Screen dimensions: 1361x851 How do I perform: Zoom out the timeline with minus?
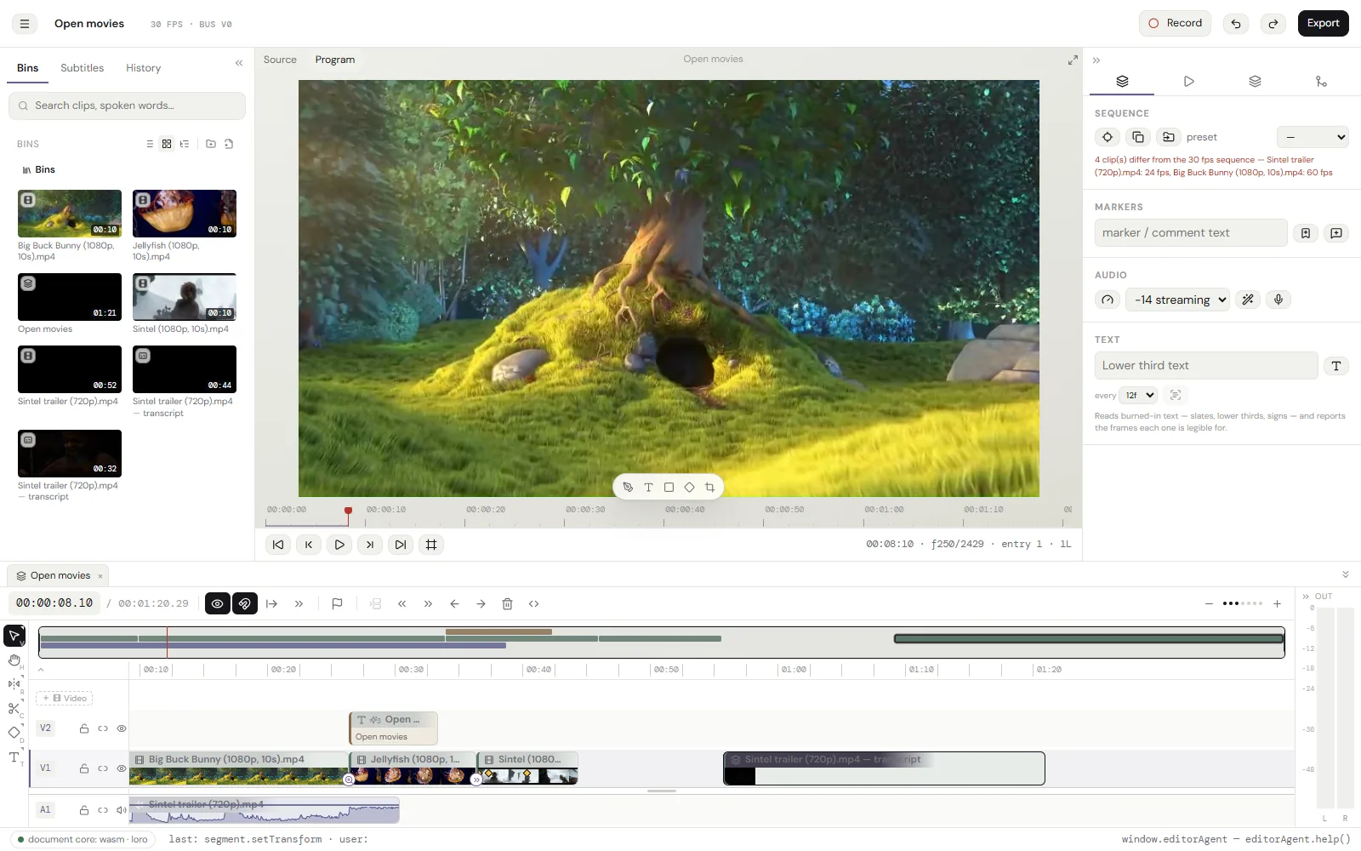click(1209, 604)
